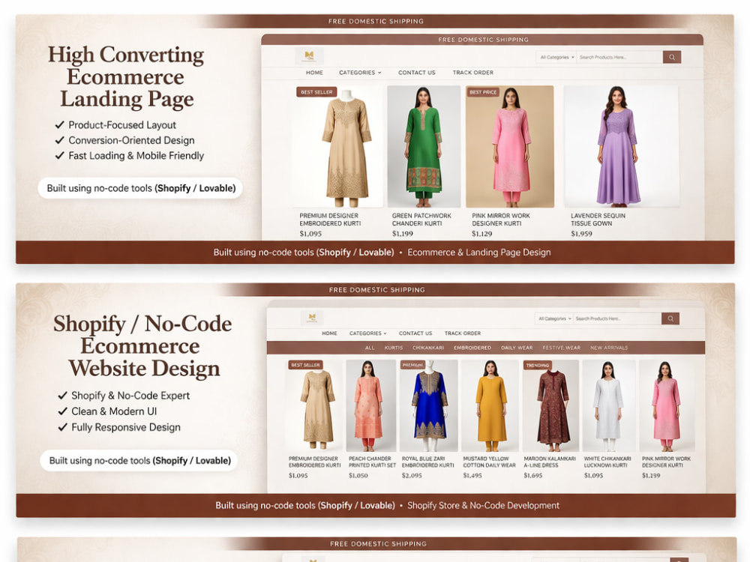Viewport: 750px width, 562px height.
Task: Click search field in the top mockup
Action: click(x=619, y=58)
